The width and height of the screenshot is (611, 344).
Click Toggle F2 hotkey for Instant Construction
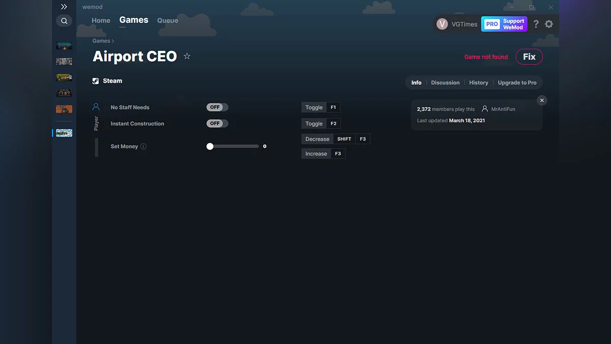[x=321, y=124]
